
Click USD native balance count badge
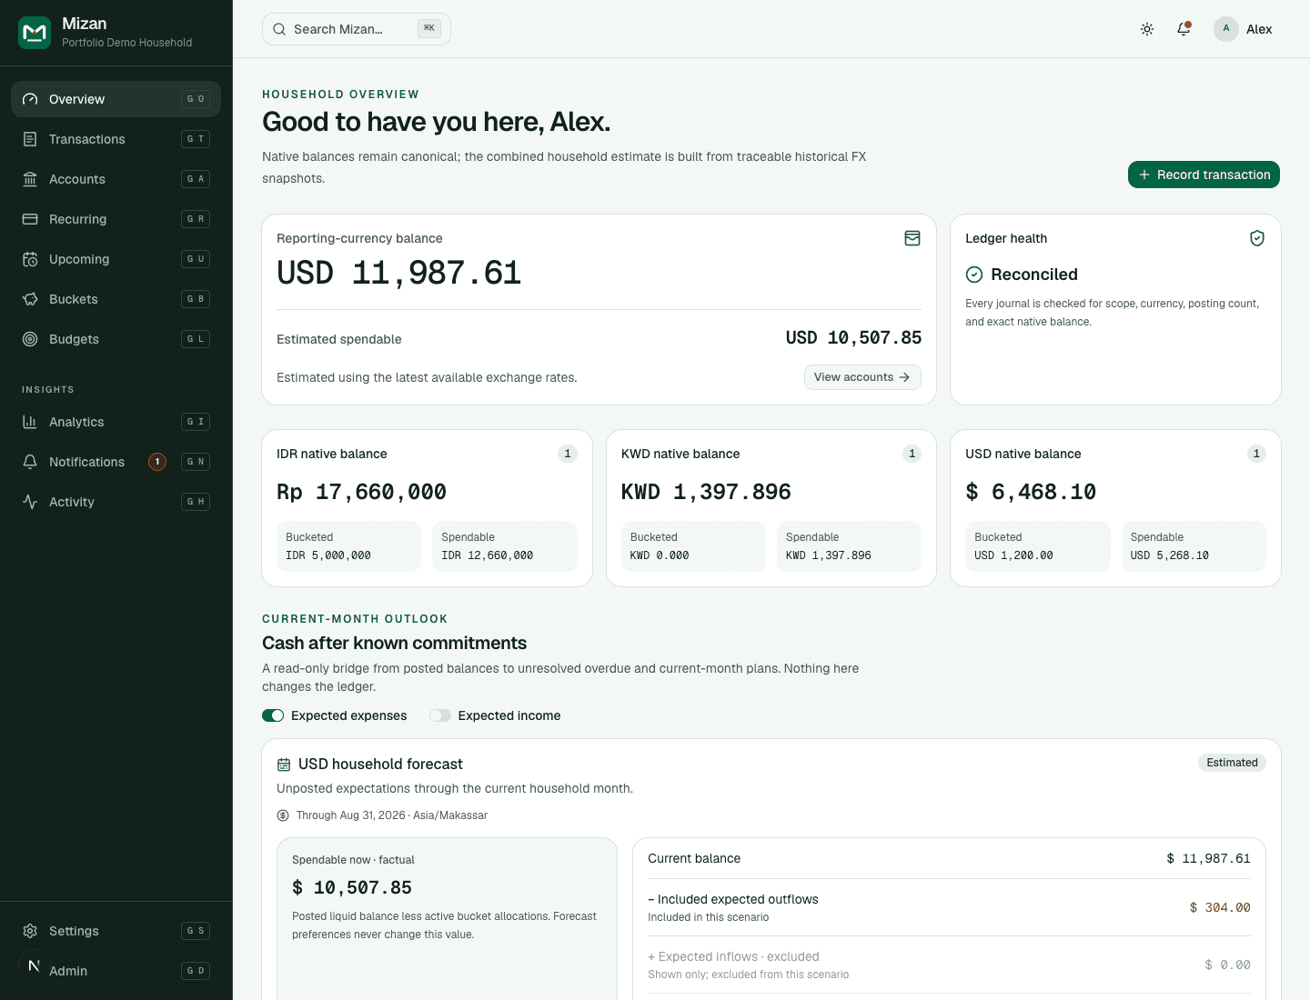point(1256,454)
